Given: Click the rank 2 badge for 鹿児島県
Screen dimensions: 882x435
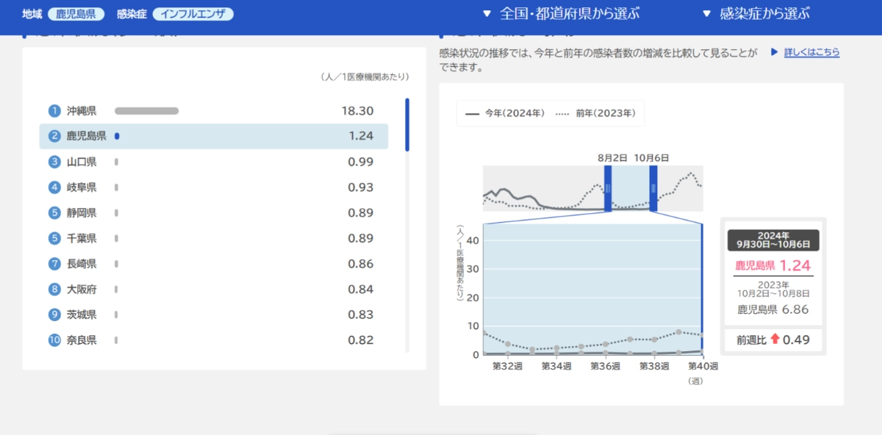Looking at the screenshot, I should click(54, 136).
